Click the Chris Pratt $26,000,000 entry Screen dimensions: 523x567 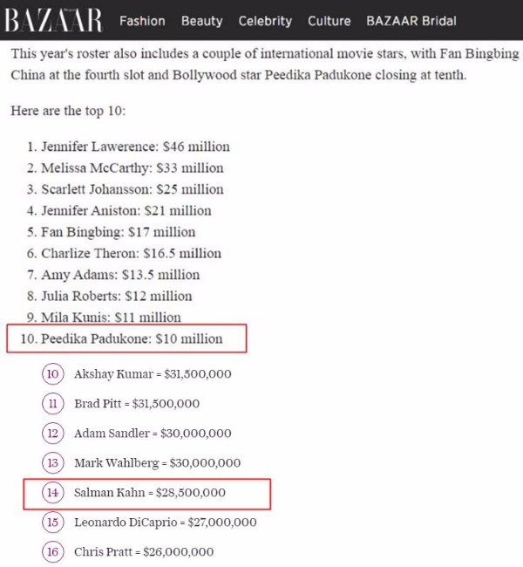click(x=144, y=552)
